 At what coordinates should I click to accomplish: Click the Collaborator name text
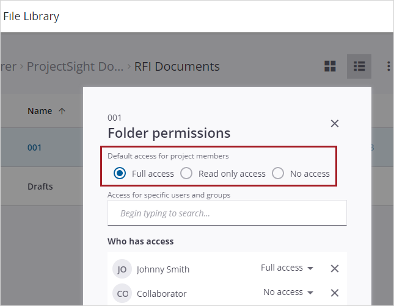[161, 294]
